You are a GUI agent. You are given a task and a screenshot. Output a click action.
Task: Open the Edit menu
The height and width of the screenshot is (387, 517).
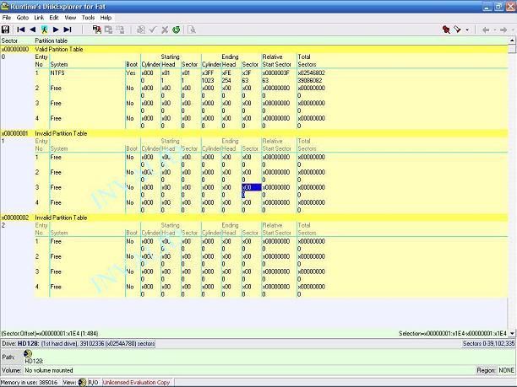[54, 18]
